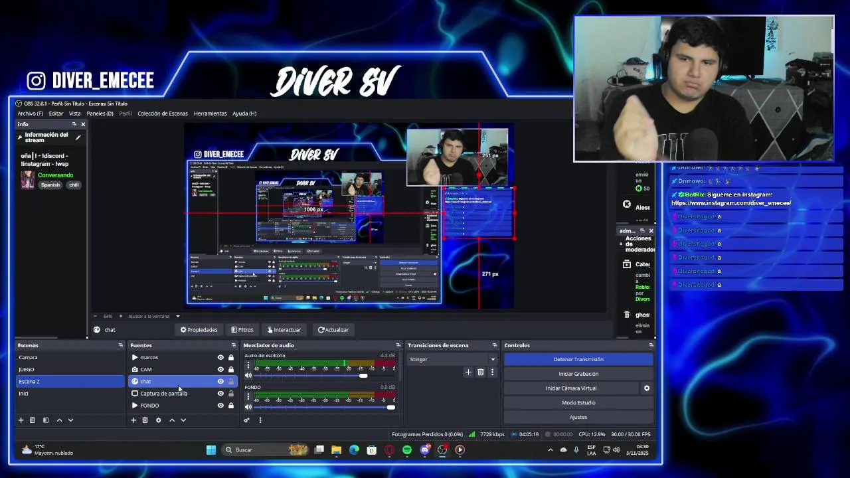The width and height of the screenshot is (850, 478).
Task: Undock the Escenas panel
Action: pos(120,345)
